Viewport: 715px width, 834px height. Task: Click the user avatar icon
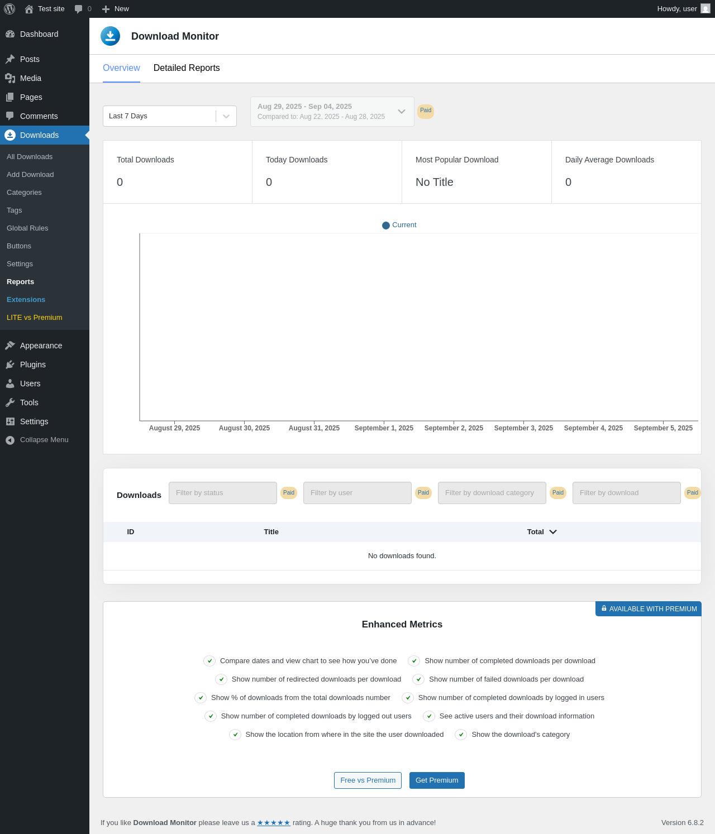(706, 9)
